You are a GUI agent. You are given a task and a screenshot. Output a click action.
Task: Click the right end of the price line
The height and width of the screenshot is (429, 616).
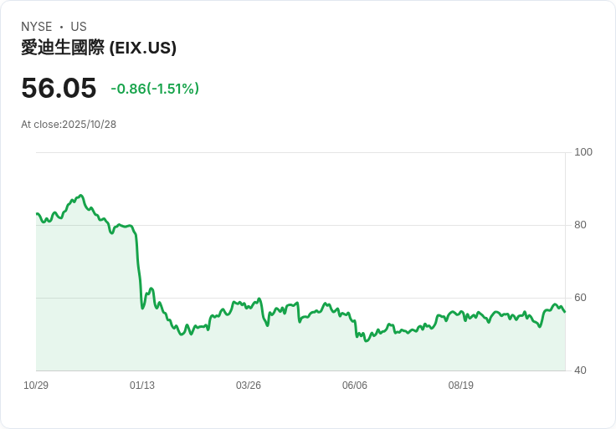[x=565, y=312]
